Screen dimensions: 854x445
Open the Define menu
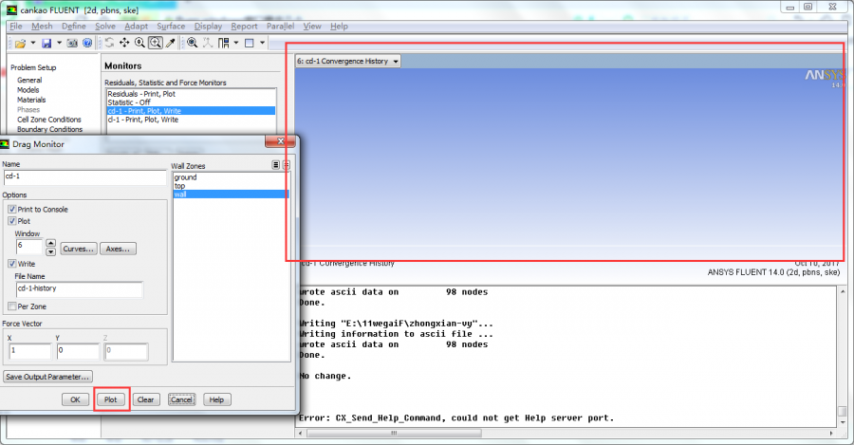coord(73,27)
